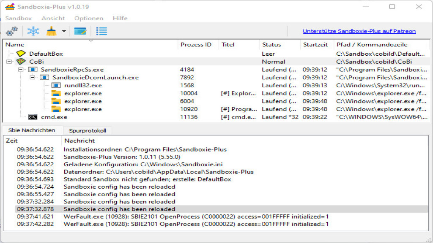Click the broom cleanup icon
This screenshot has width=433, height=243.
click(x=52, y=31)
